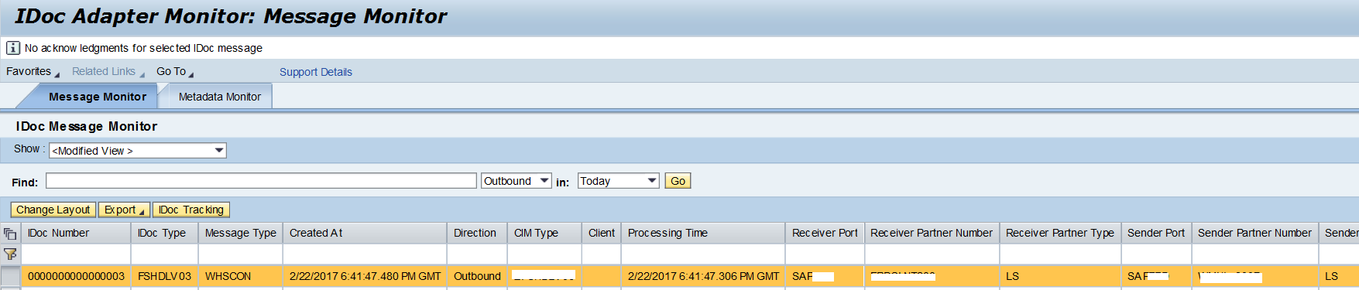This screenshot has width=1359, height=290.
Task: Click the Sender Port column header
Action: click(1155, 233)
